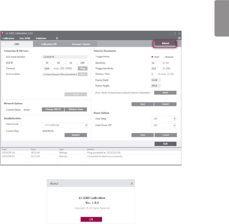Viewport: 229px width, 224px height.
Task: Cancel the Power Options changes
Action: point(166,135)
